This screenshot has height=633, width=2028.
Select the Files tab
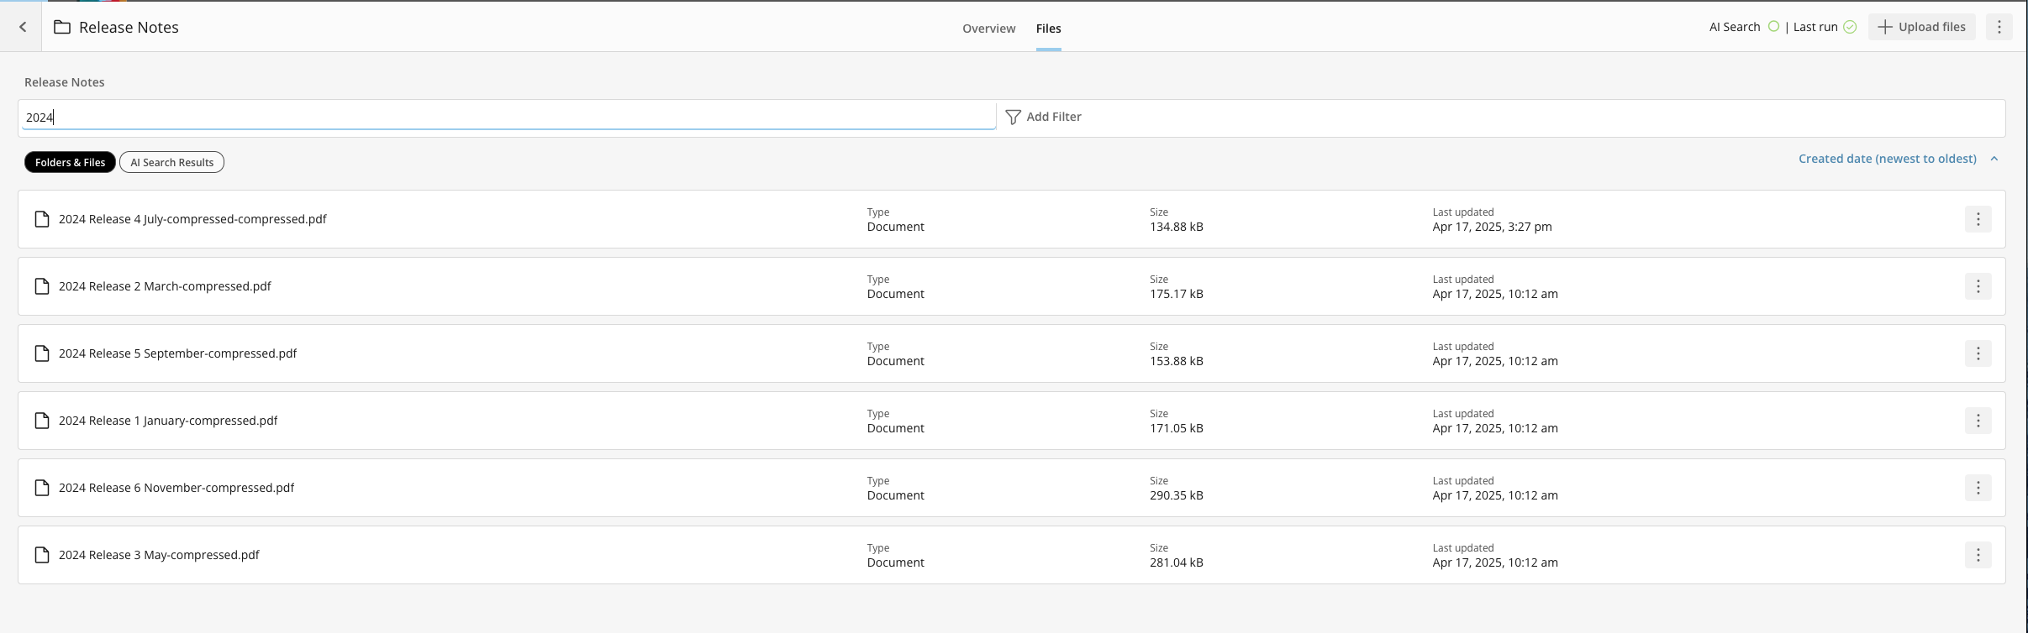click(1048, 29)
